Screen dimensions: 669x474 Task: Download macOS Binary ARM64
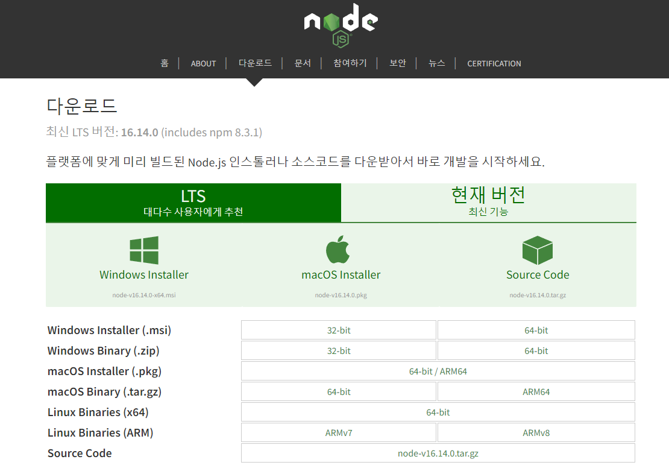(536, 391)
